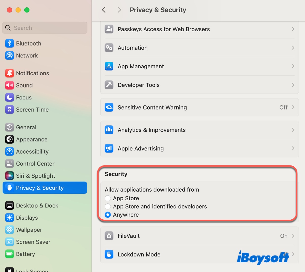Click the Notifications bell icon
This screenshot has width=305, height=272.
[x=9, y=73]
